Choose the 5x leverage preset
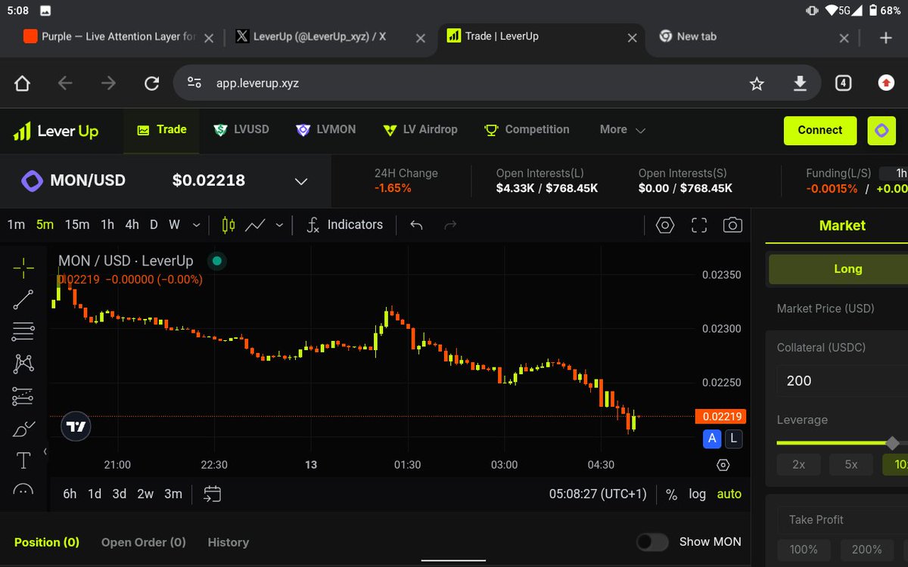Image resolution: width=908 pixels, height=567 pixels. [x=851, y=464]
